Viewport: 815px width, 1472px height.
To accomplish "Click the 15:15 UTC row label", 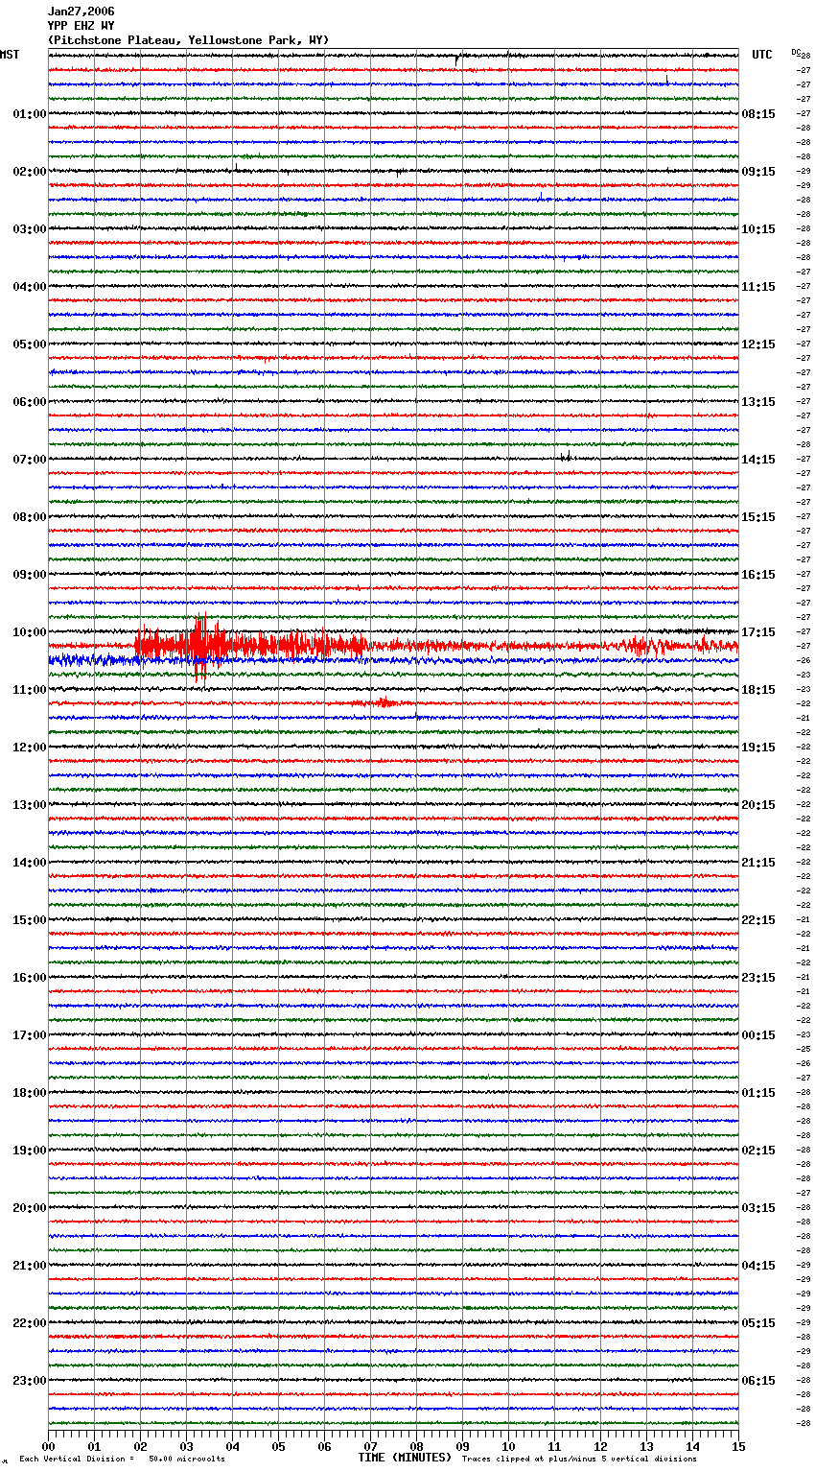I will [758, 517].
